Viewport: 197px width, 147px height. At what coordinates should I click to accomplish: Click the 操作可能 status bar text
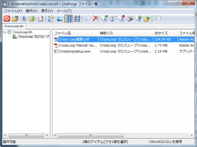tap(9, 142)
